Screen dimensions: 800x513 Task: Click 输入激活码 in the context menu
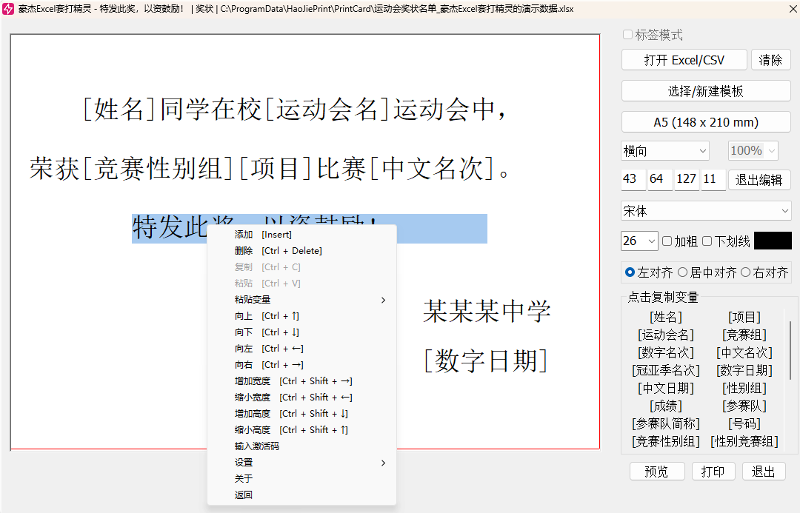257,446
